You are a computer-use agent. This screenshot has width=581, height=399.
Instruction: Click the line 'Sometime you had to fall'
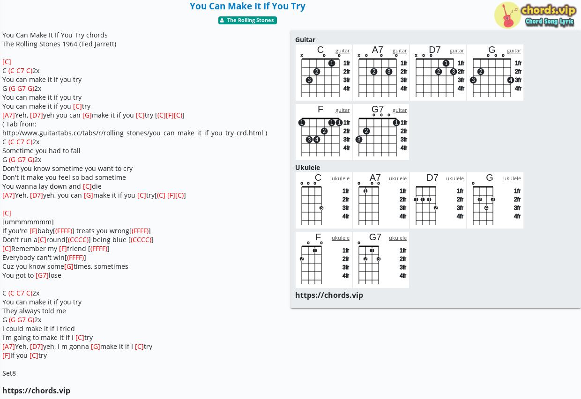[41, 151]
